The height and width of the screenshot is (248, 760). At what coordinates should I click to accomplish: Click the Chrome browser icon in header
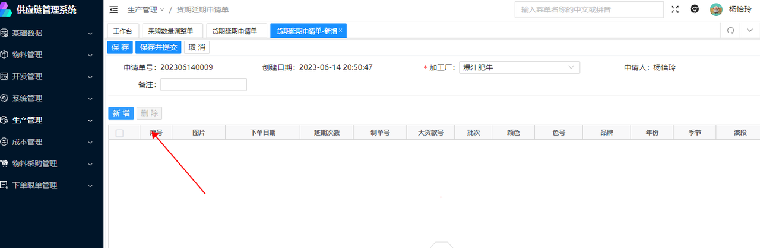(x=694, y=9)
